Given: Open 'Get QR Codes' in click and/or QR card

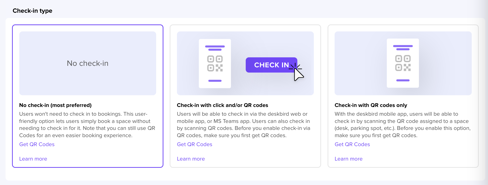Looking at the screenshot, I should tap(194, 144).
